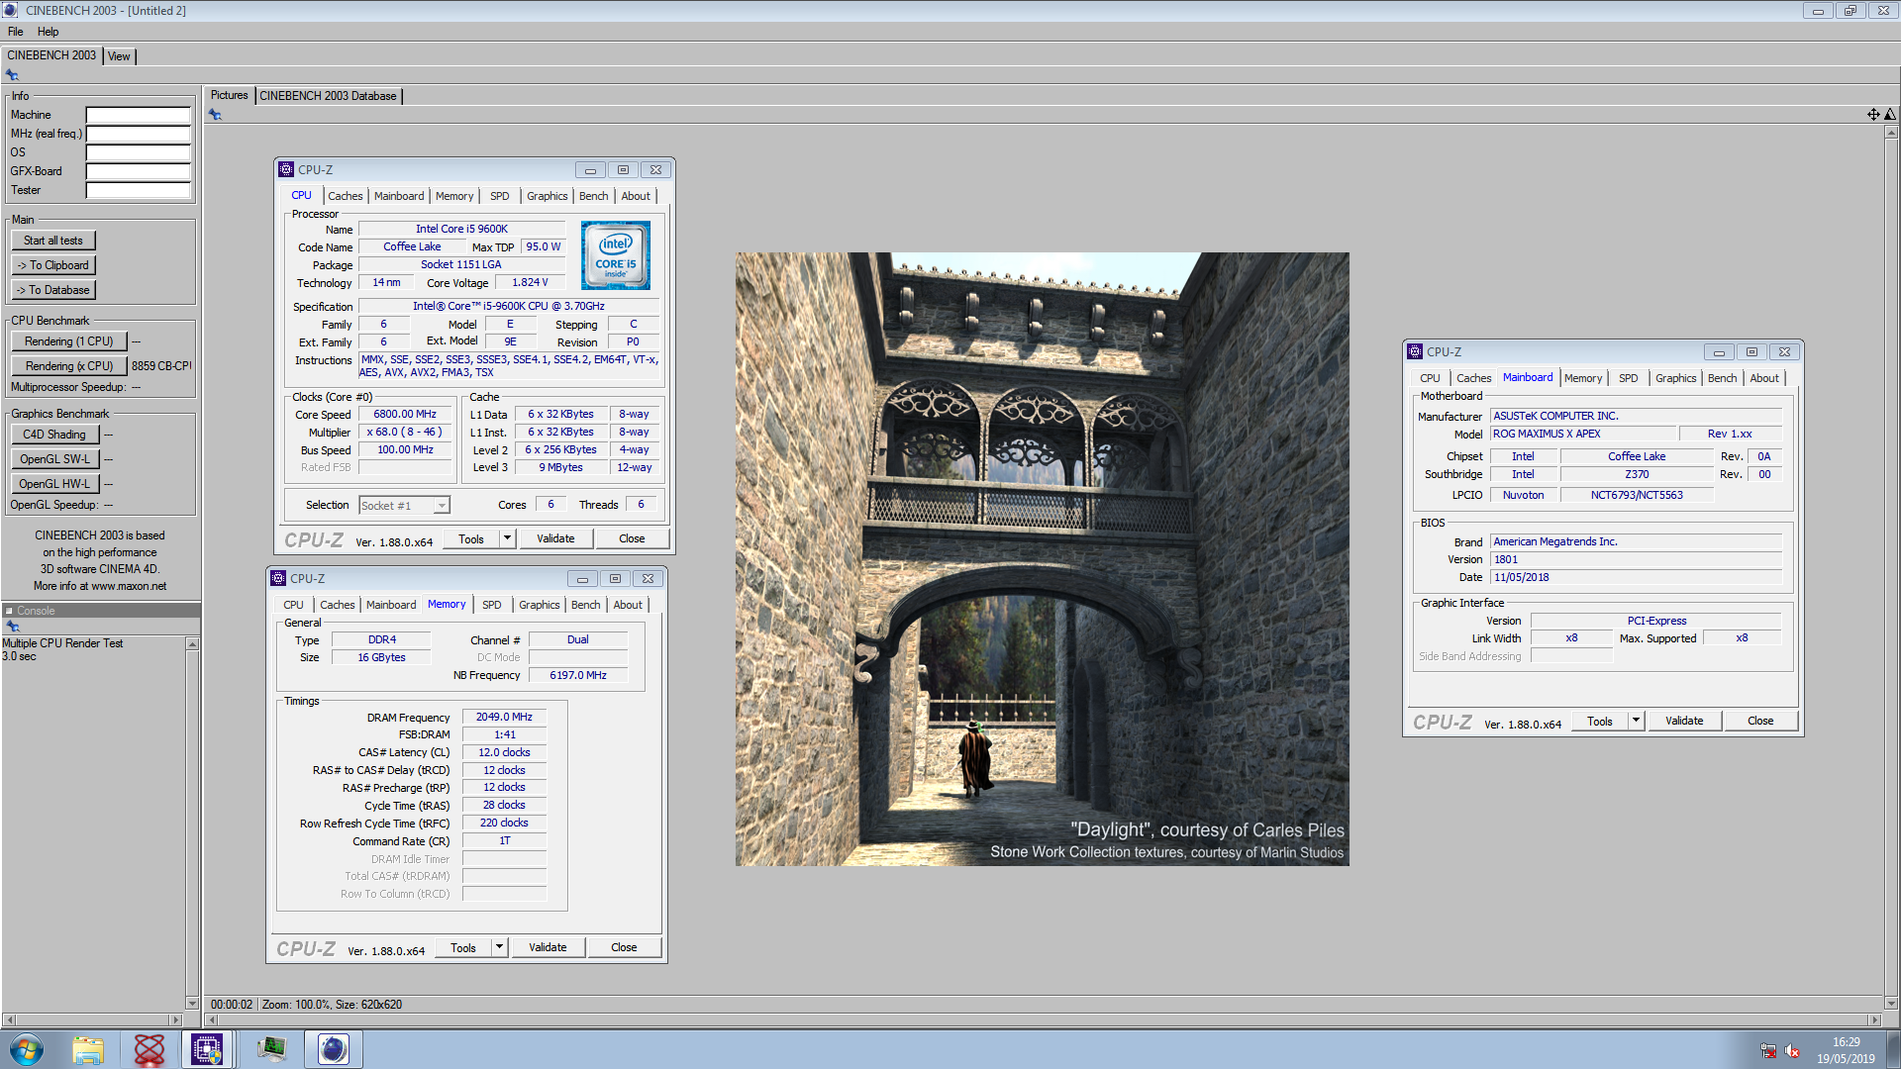Image resolution: width=1901 pixels, height=1069 pixels.
Task: Run OpenGL SW-L benchmark
Action: [54, 459]
